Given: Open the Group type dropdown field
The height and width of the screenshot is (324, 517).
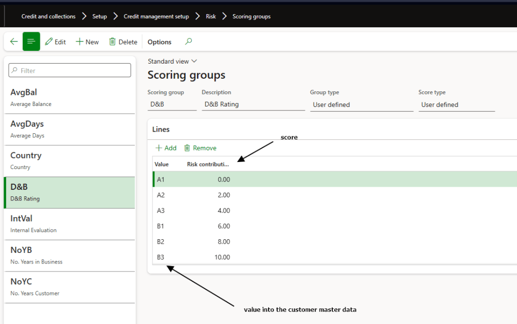Looking at the screenshot, I should 361,105.
